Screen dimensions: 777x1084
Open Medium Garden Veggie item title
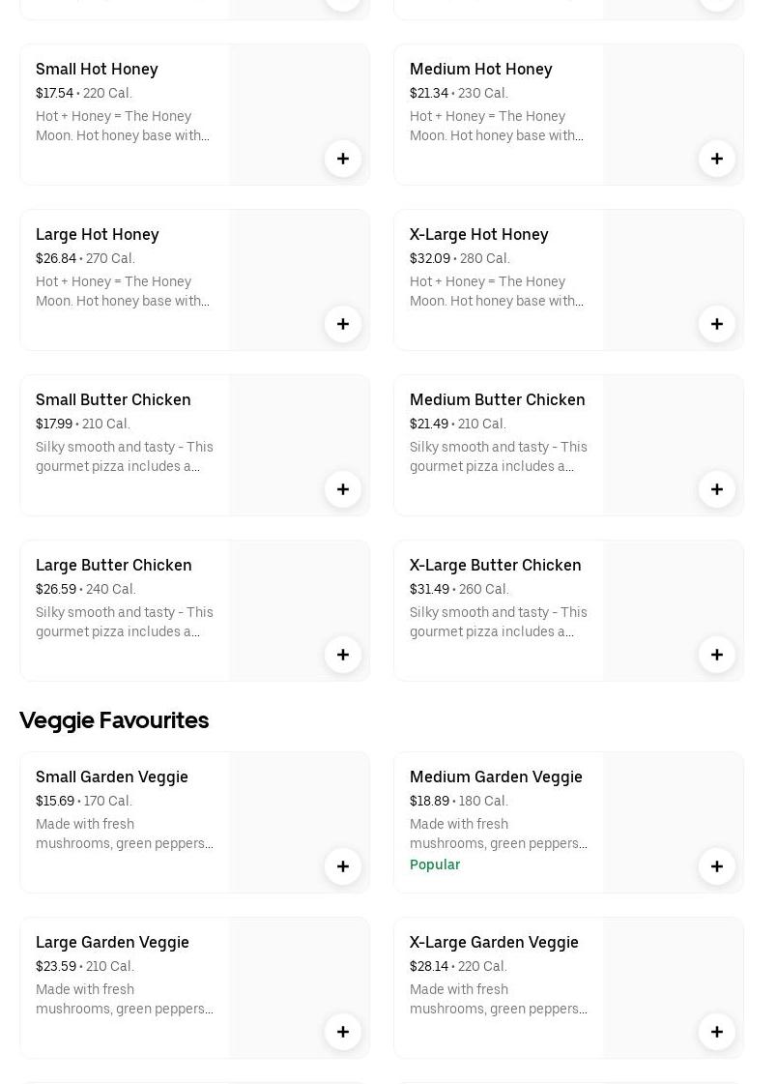tap(496, 776)
